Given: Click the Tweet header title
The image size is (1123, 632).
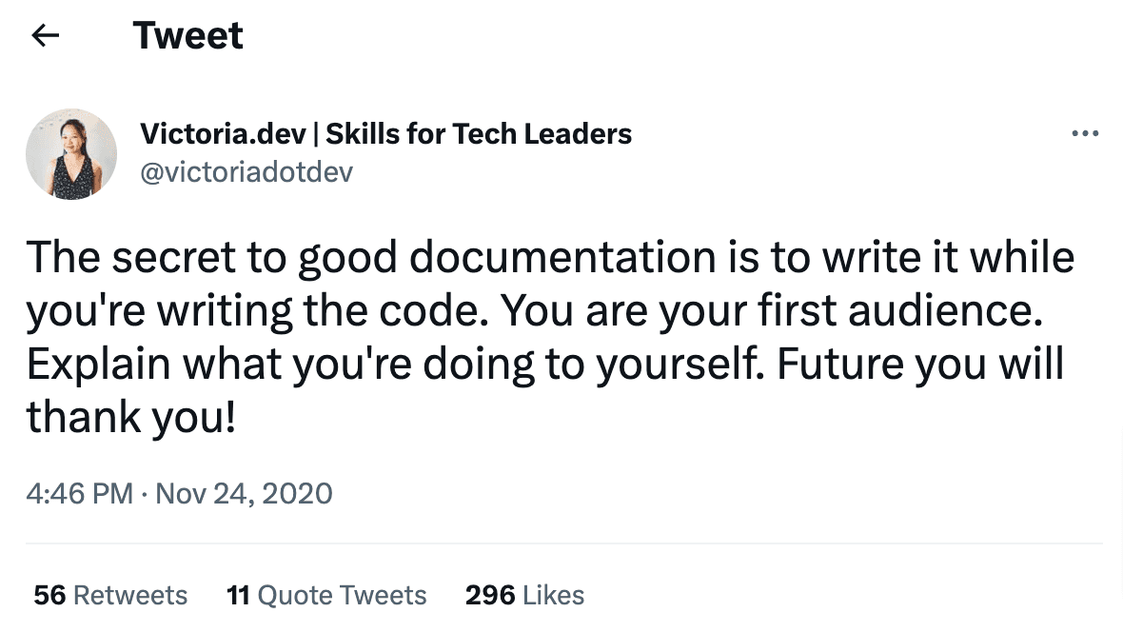Looking at the screenshot, I should pyautogui.click(x=187, y=34).
